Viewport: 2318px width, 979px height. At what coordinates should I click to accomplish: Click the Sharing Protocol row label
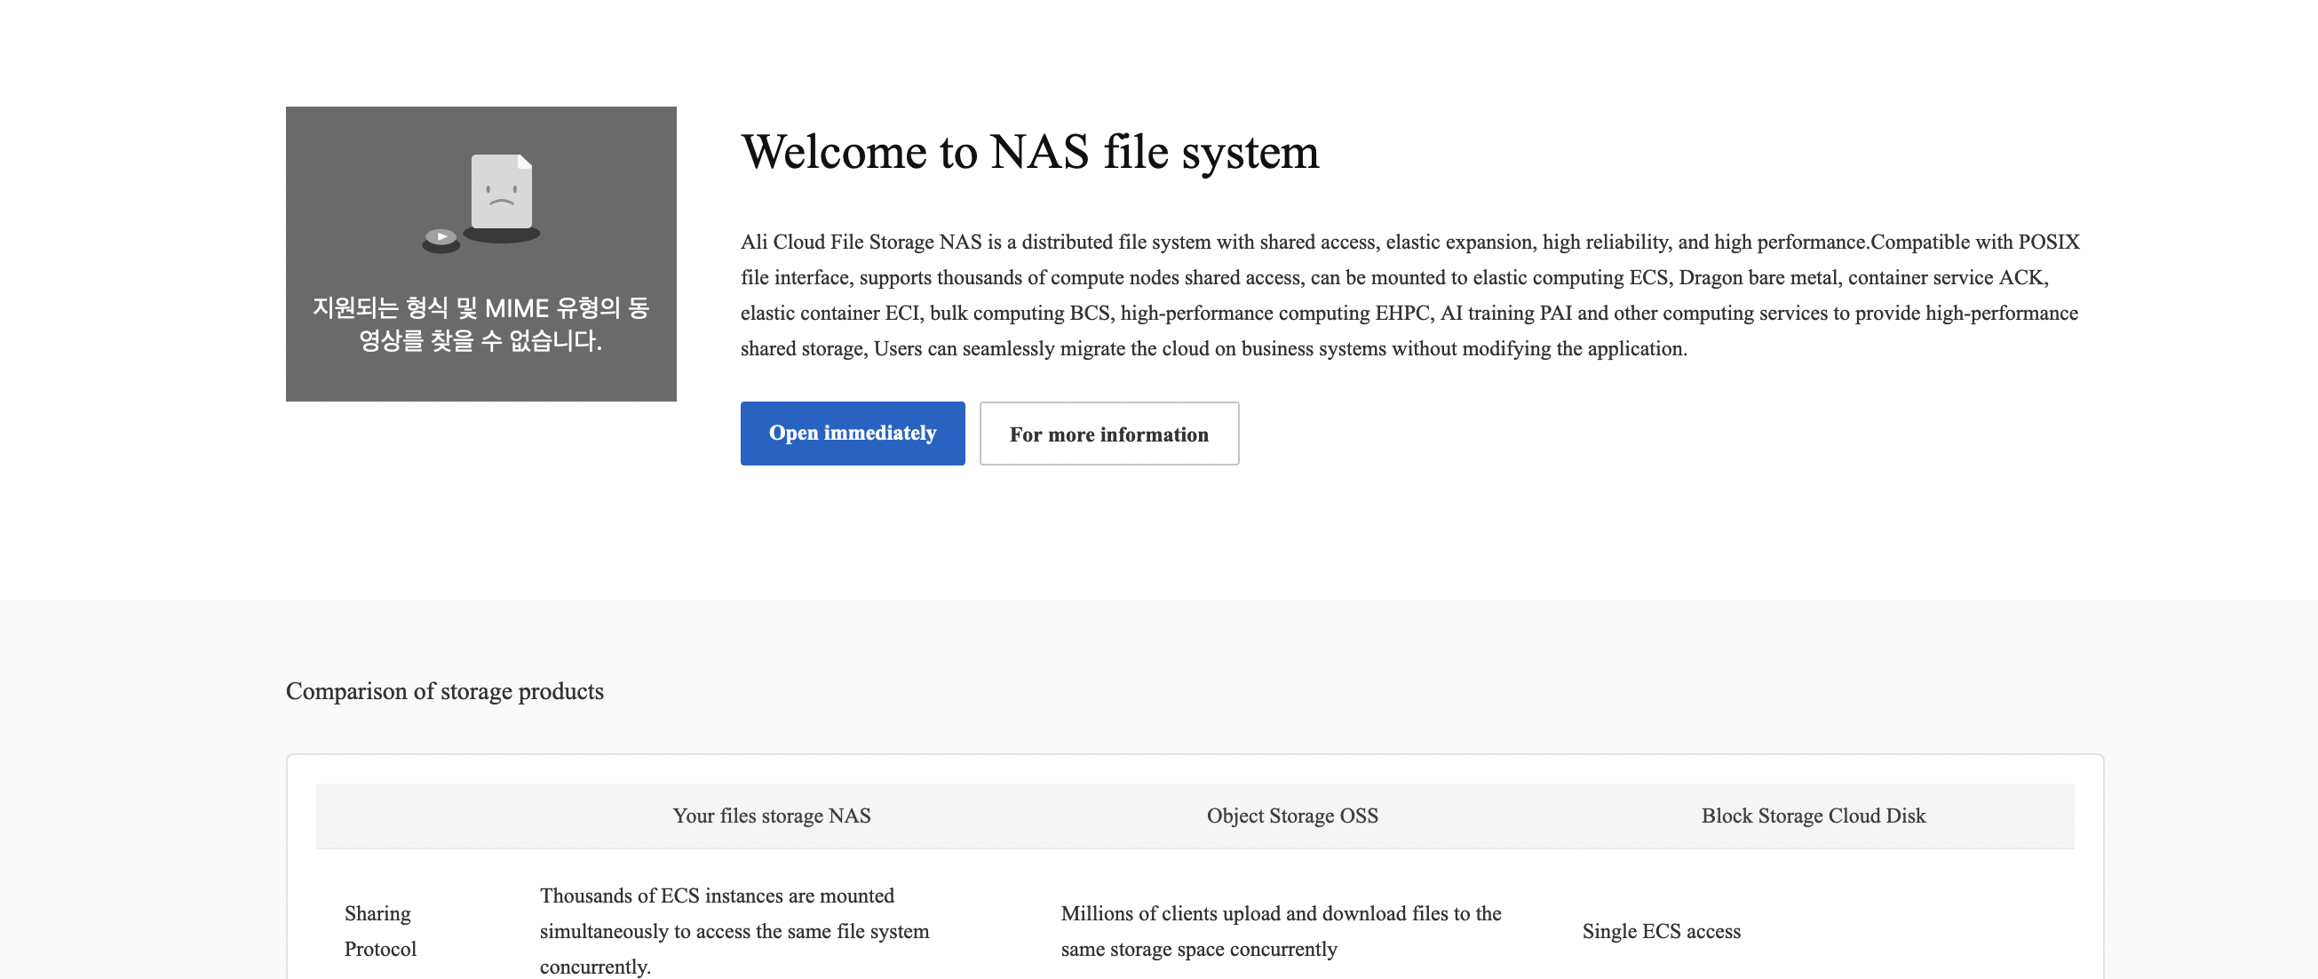click(381, 931)
